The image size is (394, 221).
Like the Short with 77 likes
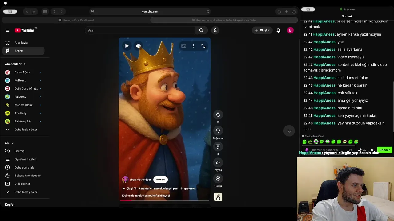click(x=218, y=114)
